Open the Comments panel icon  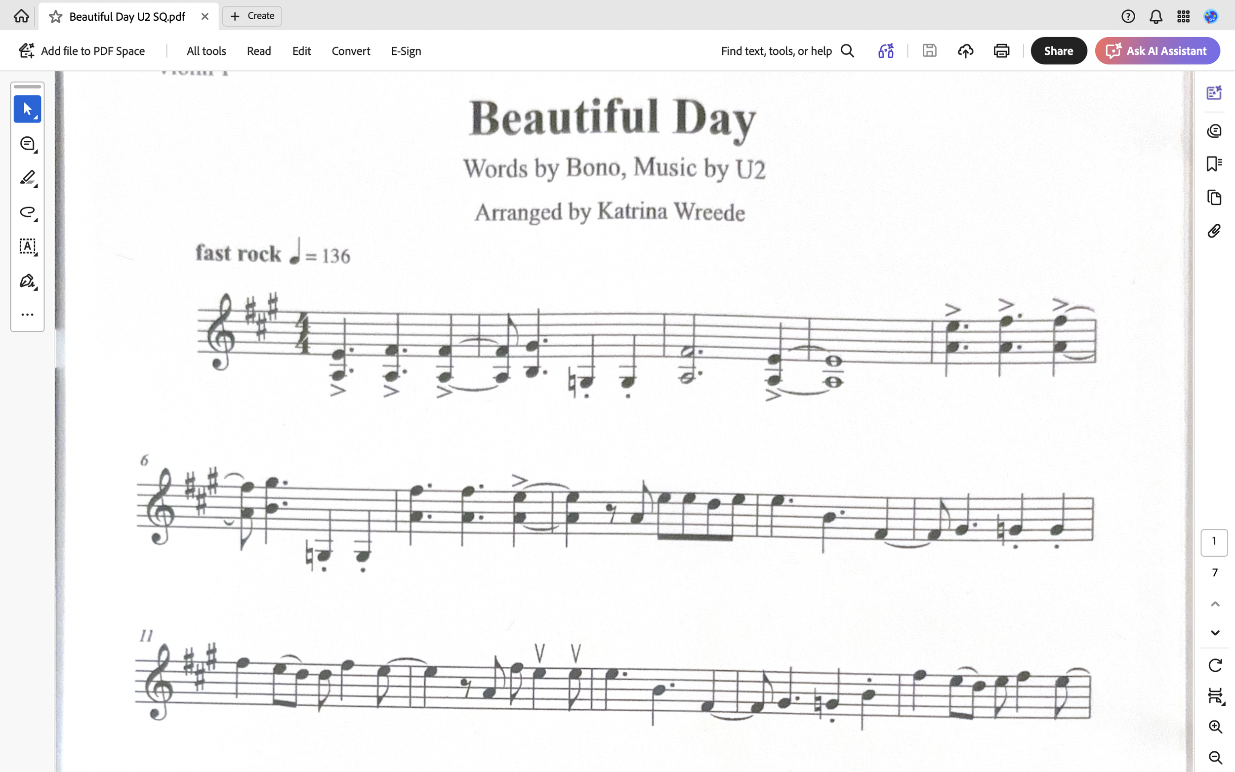[1214, 131]
